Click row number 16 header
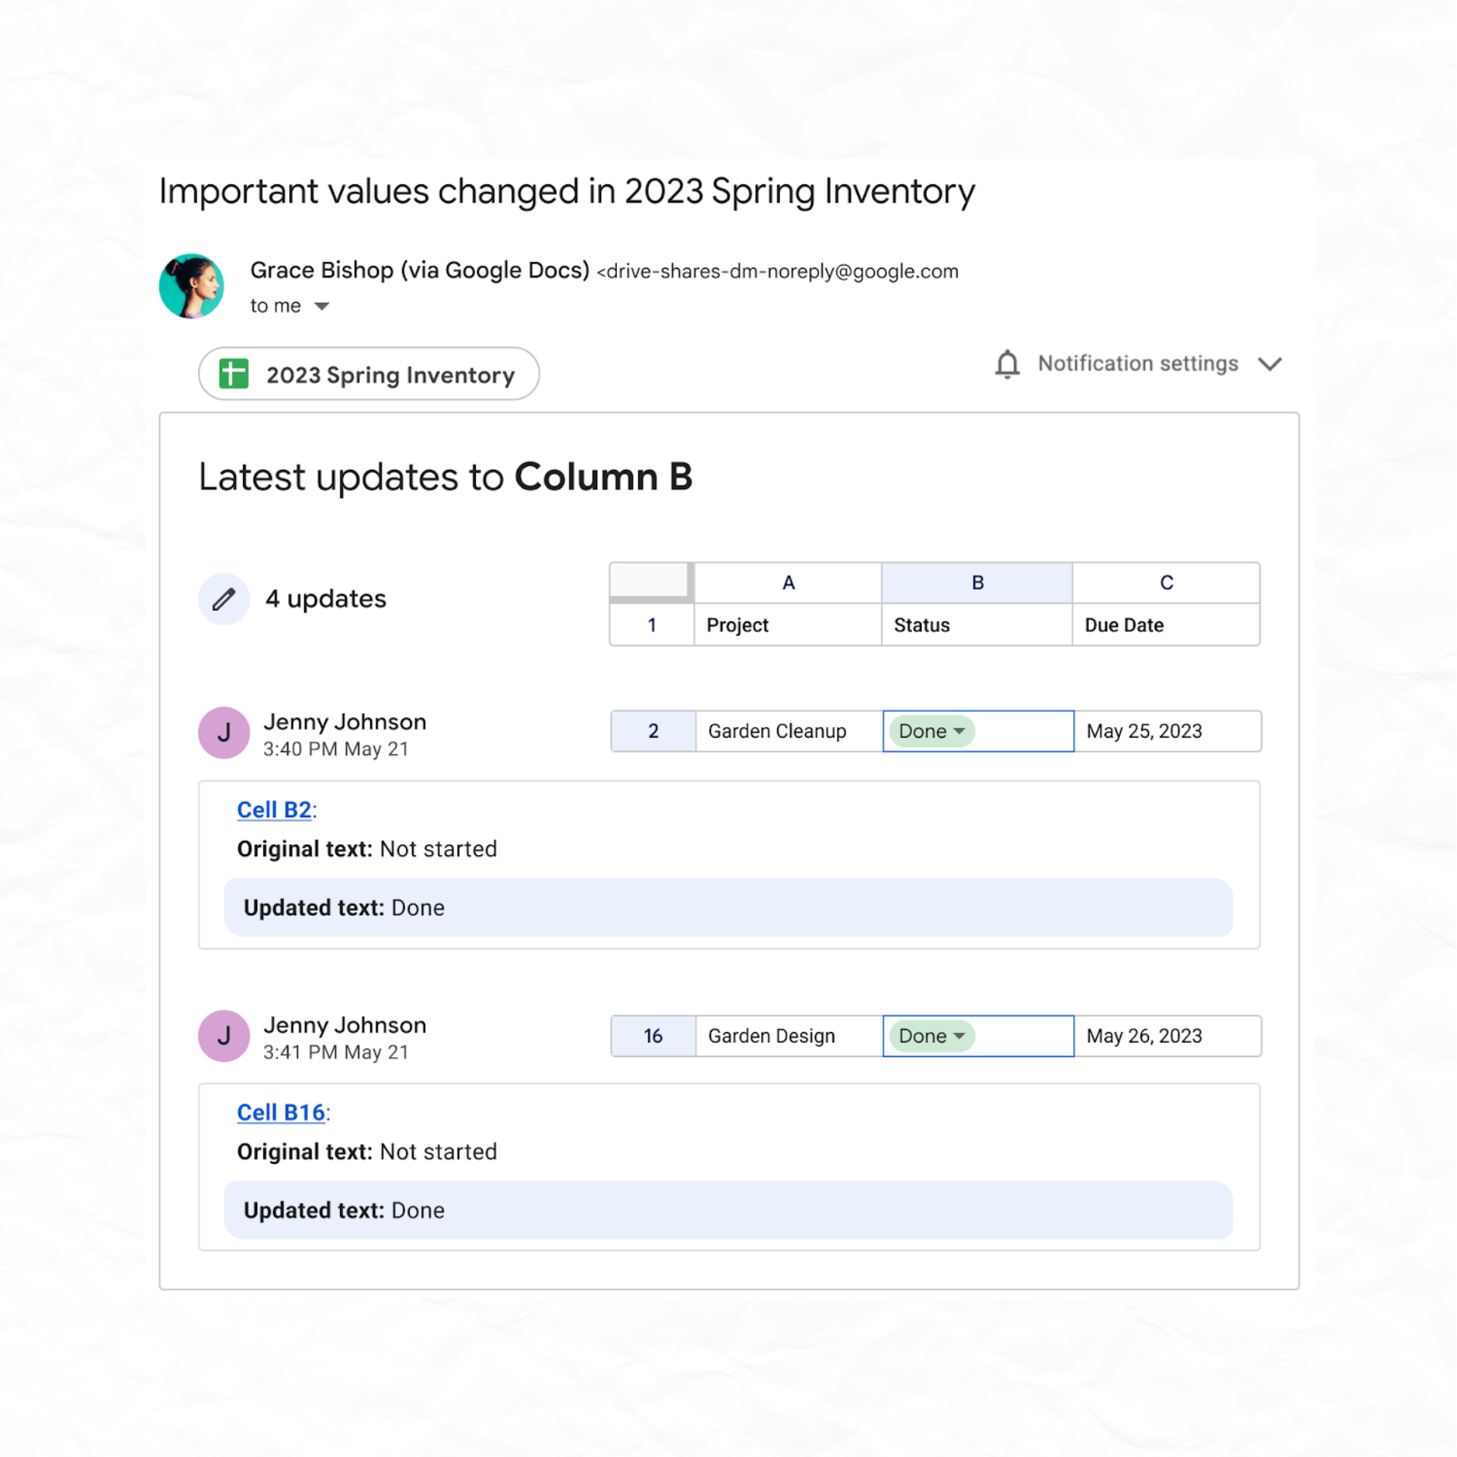 (x=653, y=1035)
